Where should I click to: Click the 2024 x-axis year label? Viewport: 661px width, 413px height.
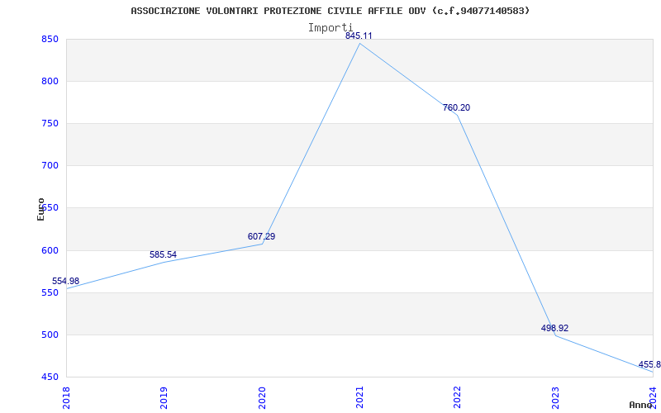[x=654, y=398]
